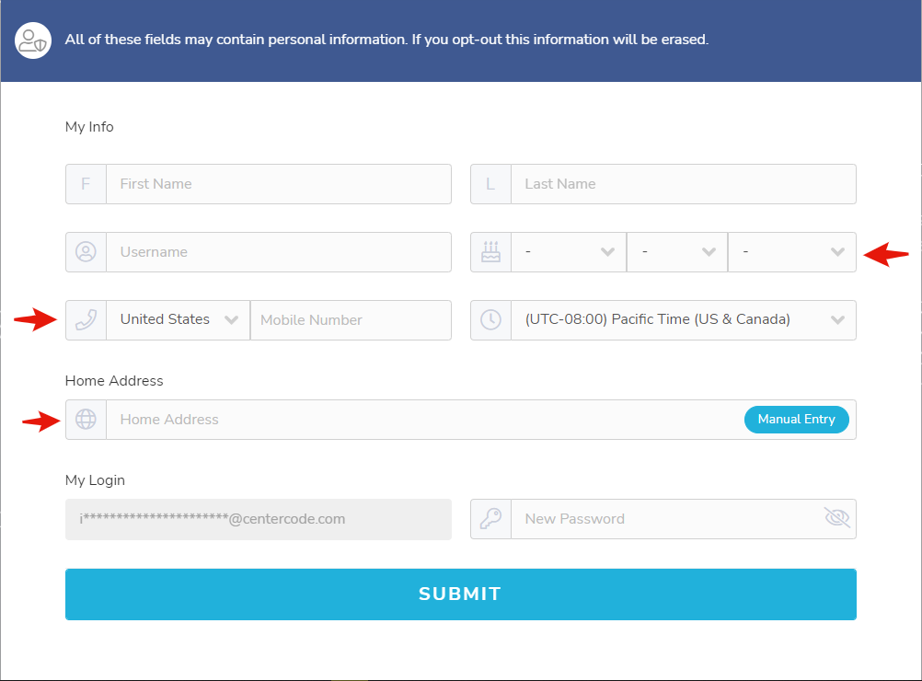Focus the First Name field
The height and width of the screenshot is (681, 922).
pos(279,184)
